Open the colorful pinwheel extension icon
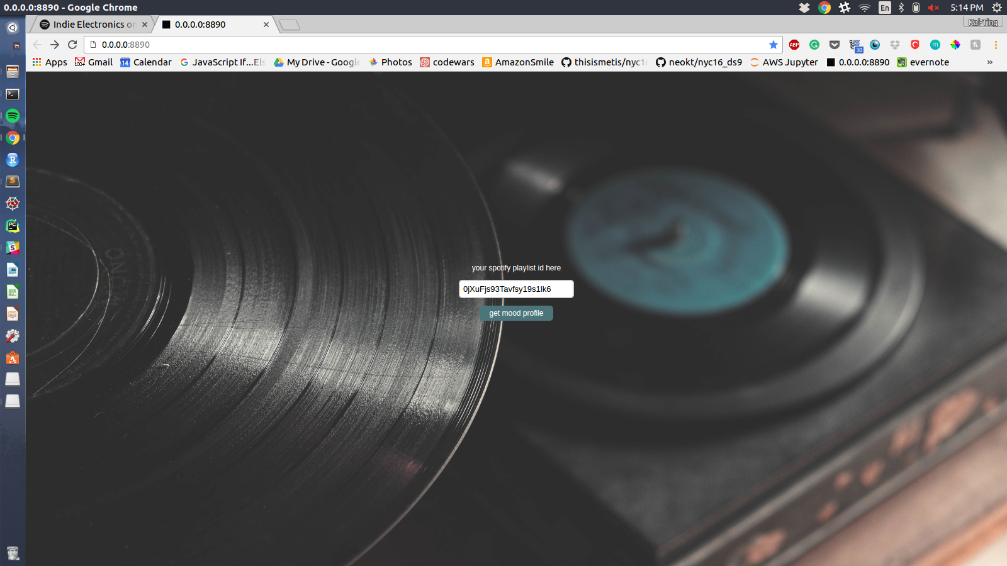1007x566 pixels. (955, 45)
